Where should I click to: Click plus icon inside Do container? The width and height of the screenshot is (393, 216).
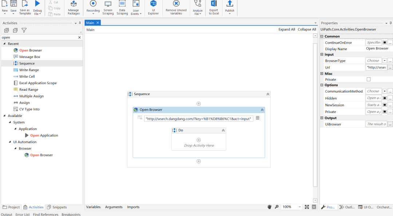[x=199, y=140]
